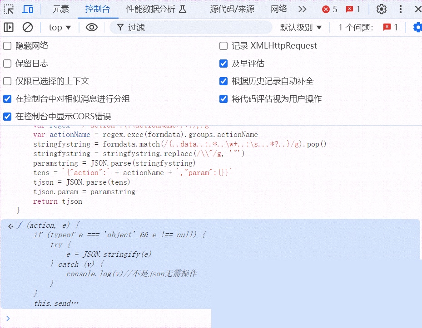The height and width of the screenshot is (328, 422).
Task: Toggle console settings blue gear
Action: pos(418,27)
